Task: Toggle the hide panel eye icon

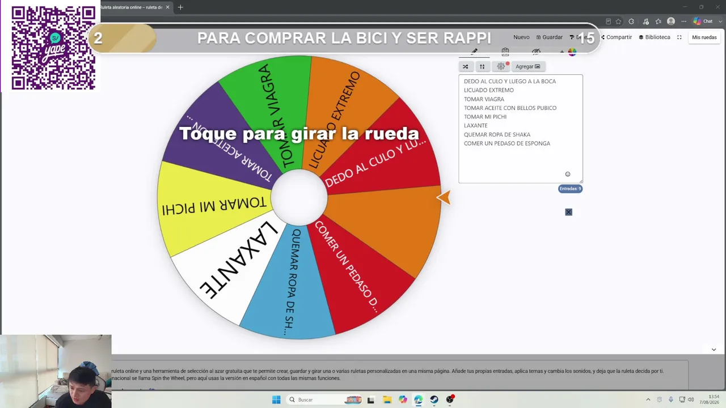Action: 536,52
